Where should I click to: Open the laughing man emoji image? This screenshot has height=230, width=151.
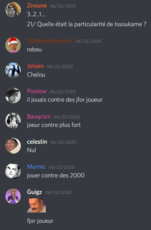[36, 205]
